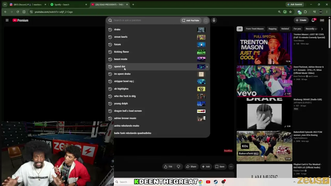
Task: Select the 'For you' filter chip
Action: point(297,29)
